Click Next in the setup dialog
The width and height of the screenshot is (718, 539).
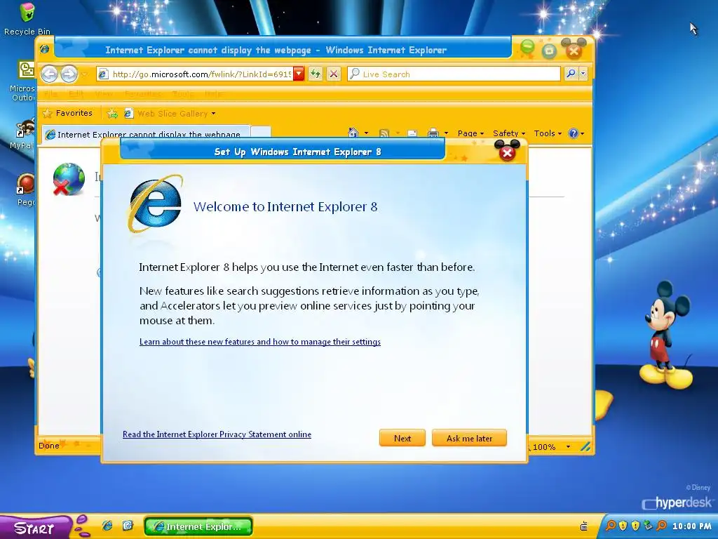point(402,438)
